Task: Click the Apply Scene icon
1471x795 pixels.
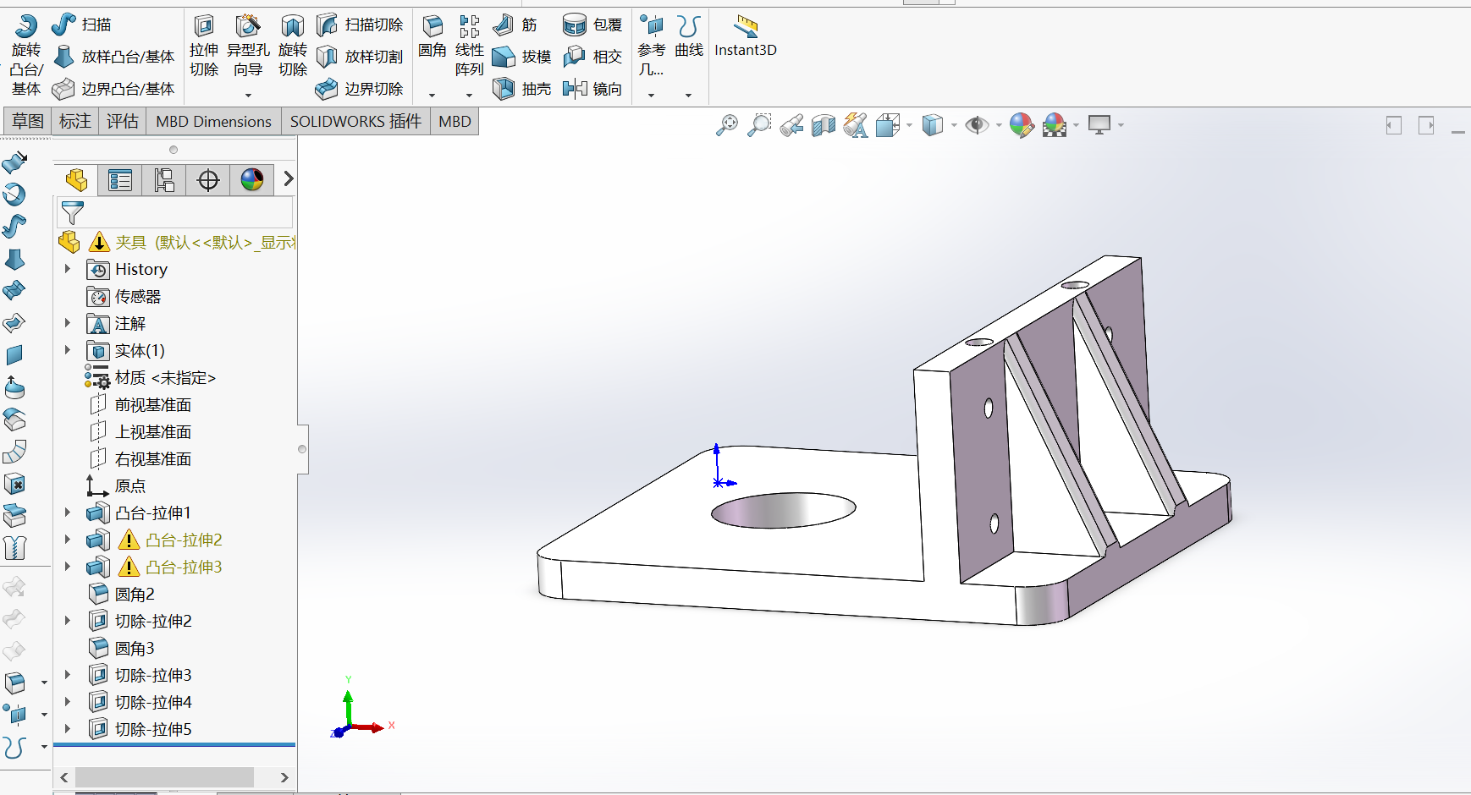Action: pyautogui.click(x=1055, y=125)
